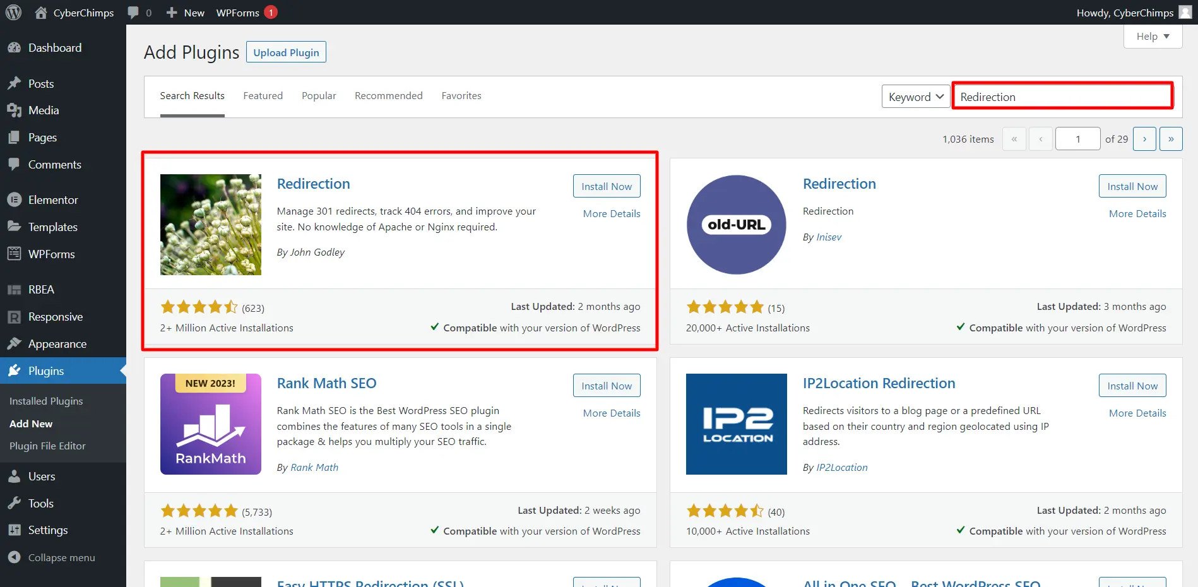Install Rank Math SEO plugin
Screen dimensions: 1198x587
(607, 386)
